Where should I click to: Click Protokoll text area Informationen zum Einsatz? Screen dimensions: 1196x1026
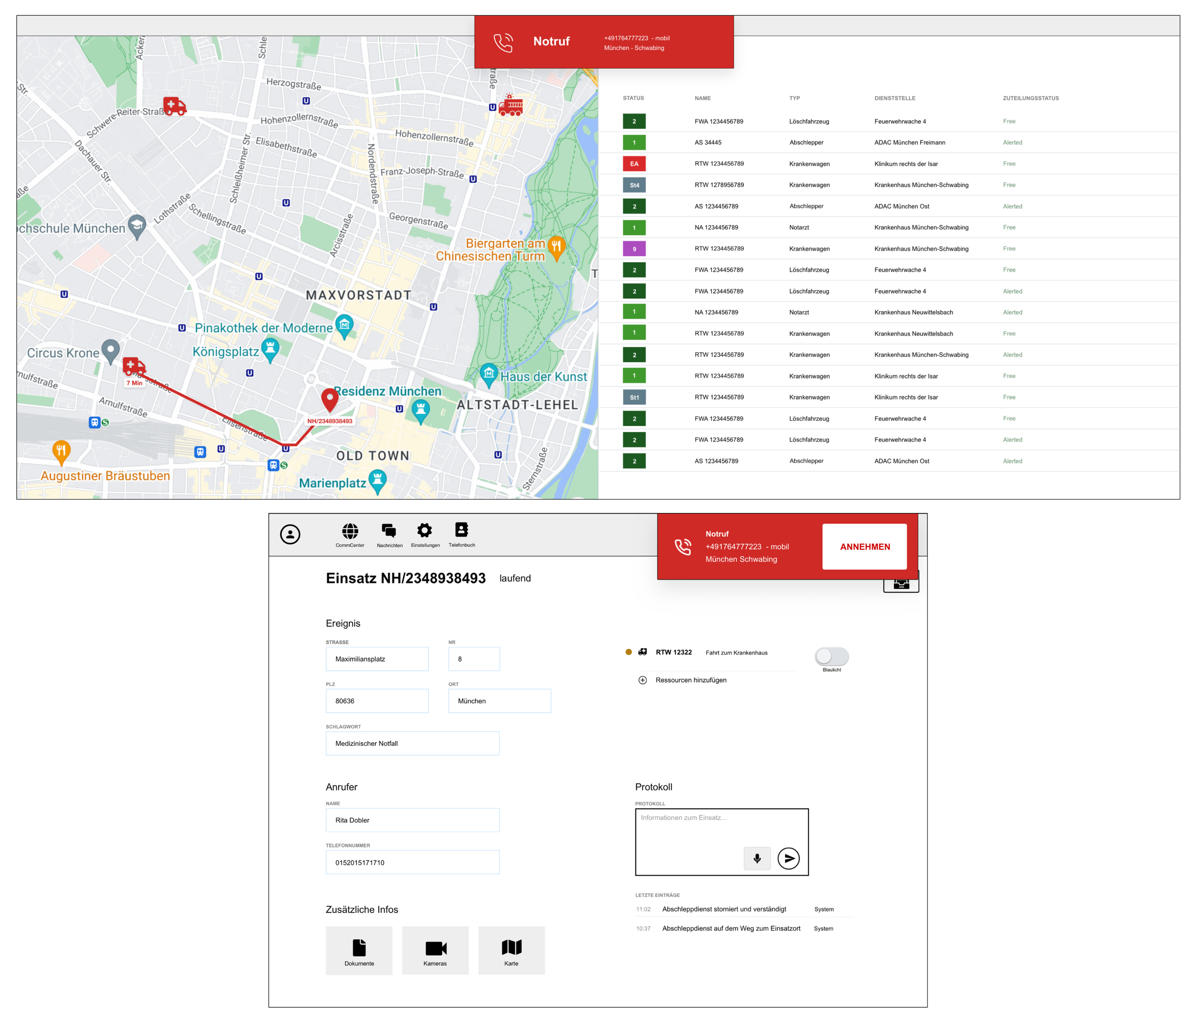coord(721,842)
